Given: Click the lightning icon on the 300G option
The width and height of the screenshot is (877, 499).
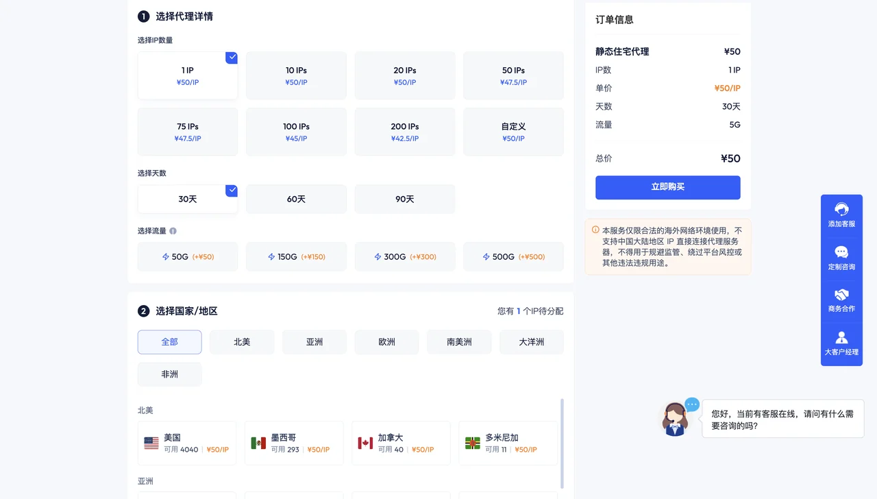Looking at the screenshot, I should tap(378, 257).
